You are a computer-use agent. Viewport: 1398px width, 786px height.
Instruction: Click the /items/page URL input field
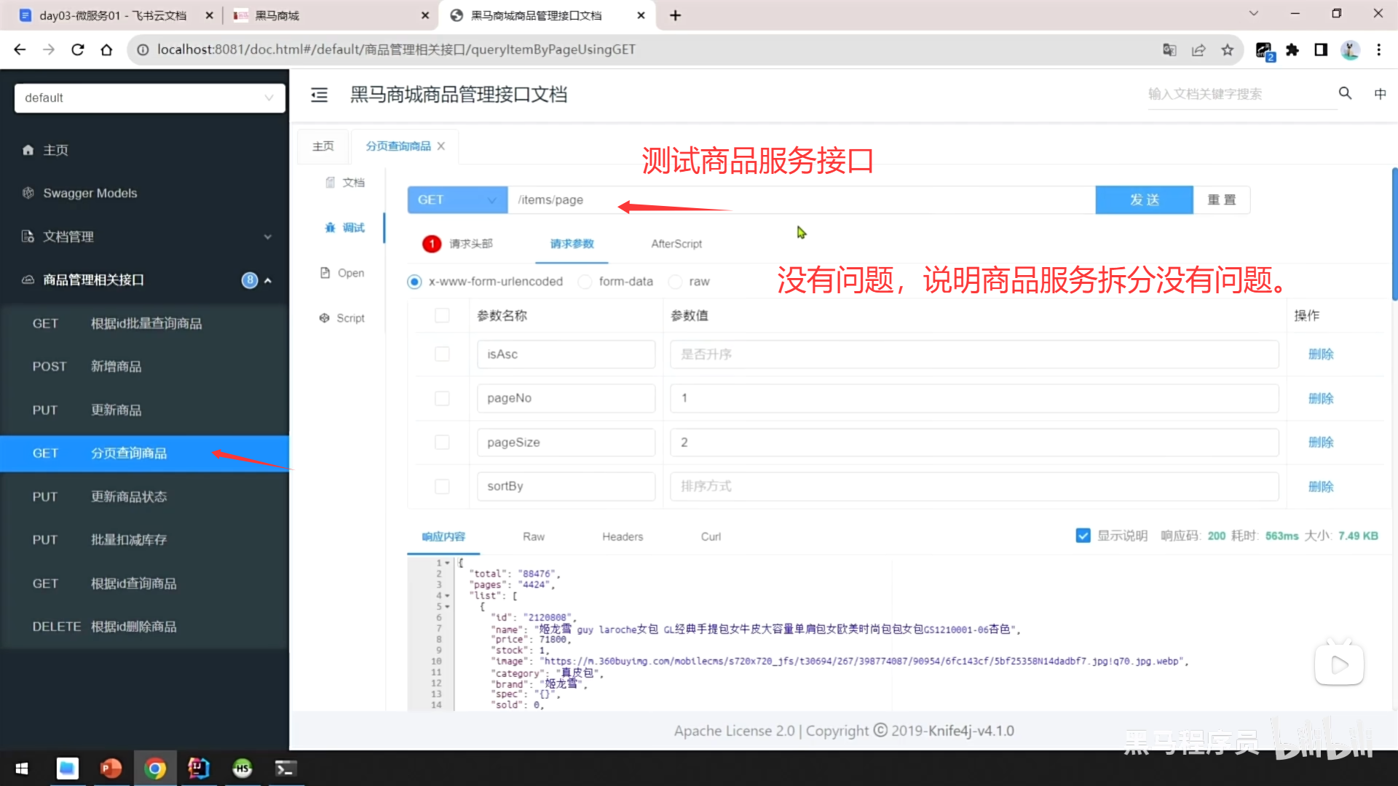coord(728,199)
